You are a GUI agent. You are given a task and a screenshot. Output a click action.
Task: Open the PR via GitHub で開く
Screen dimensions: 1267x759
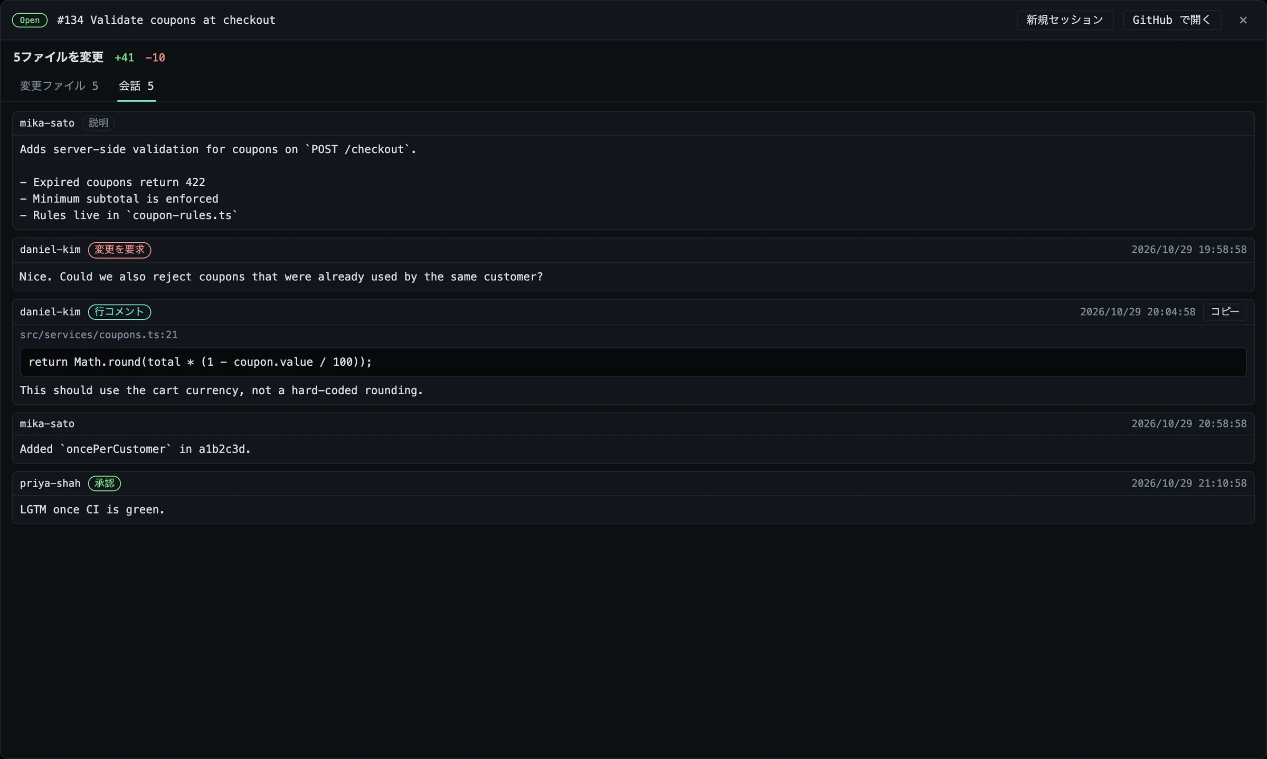[x=1171, y=20]
